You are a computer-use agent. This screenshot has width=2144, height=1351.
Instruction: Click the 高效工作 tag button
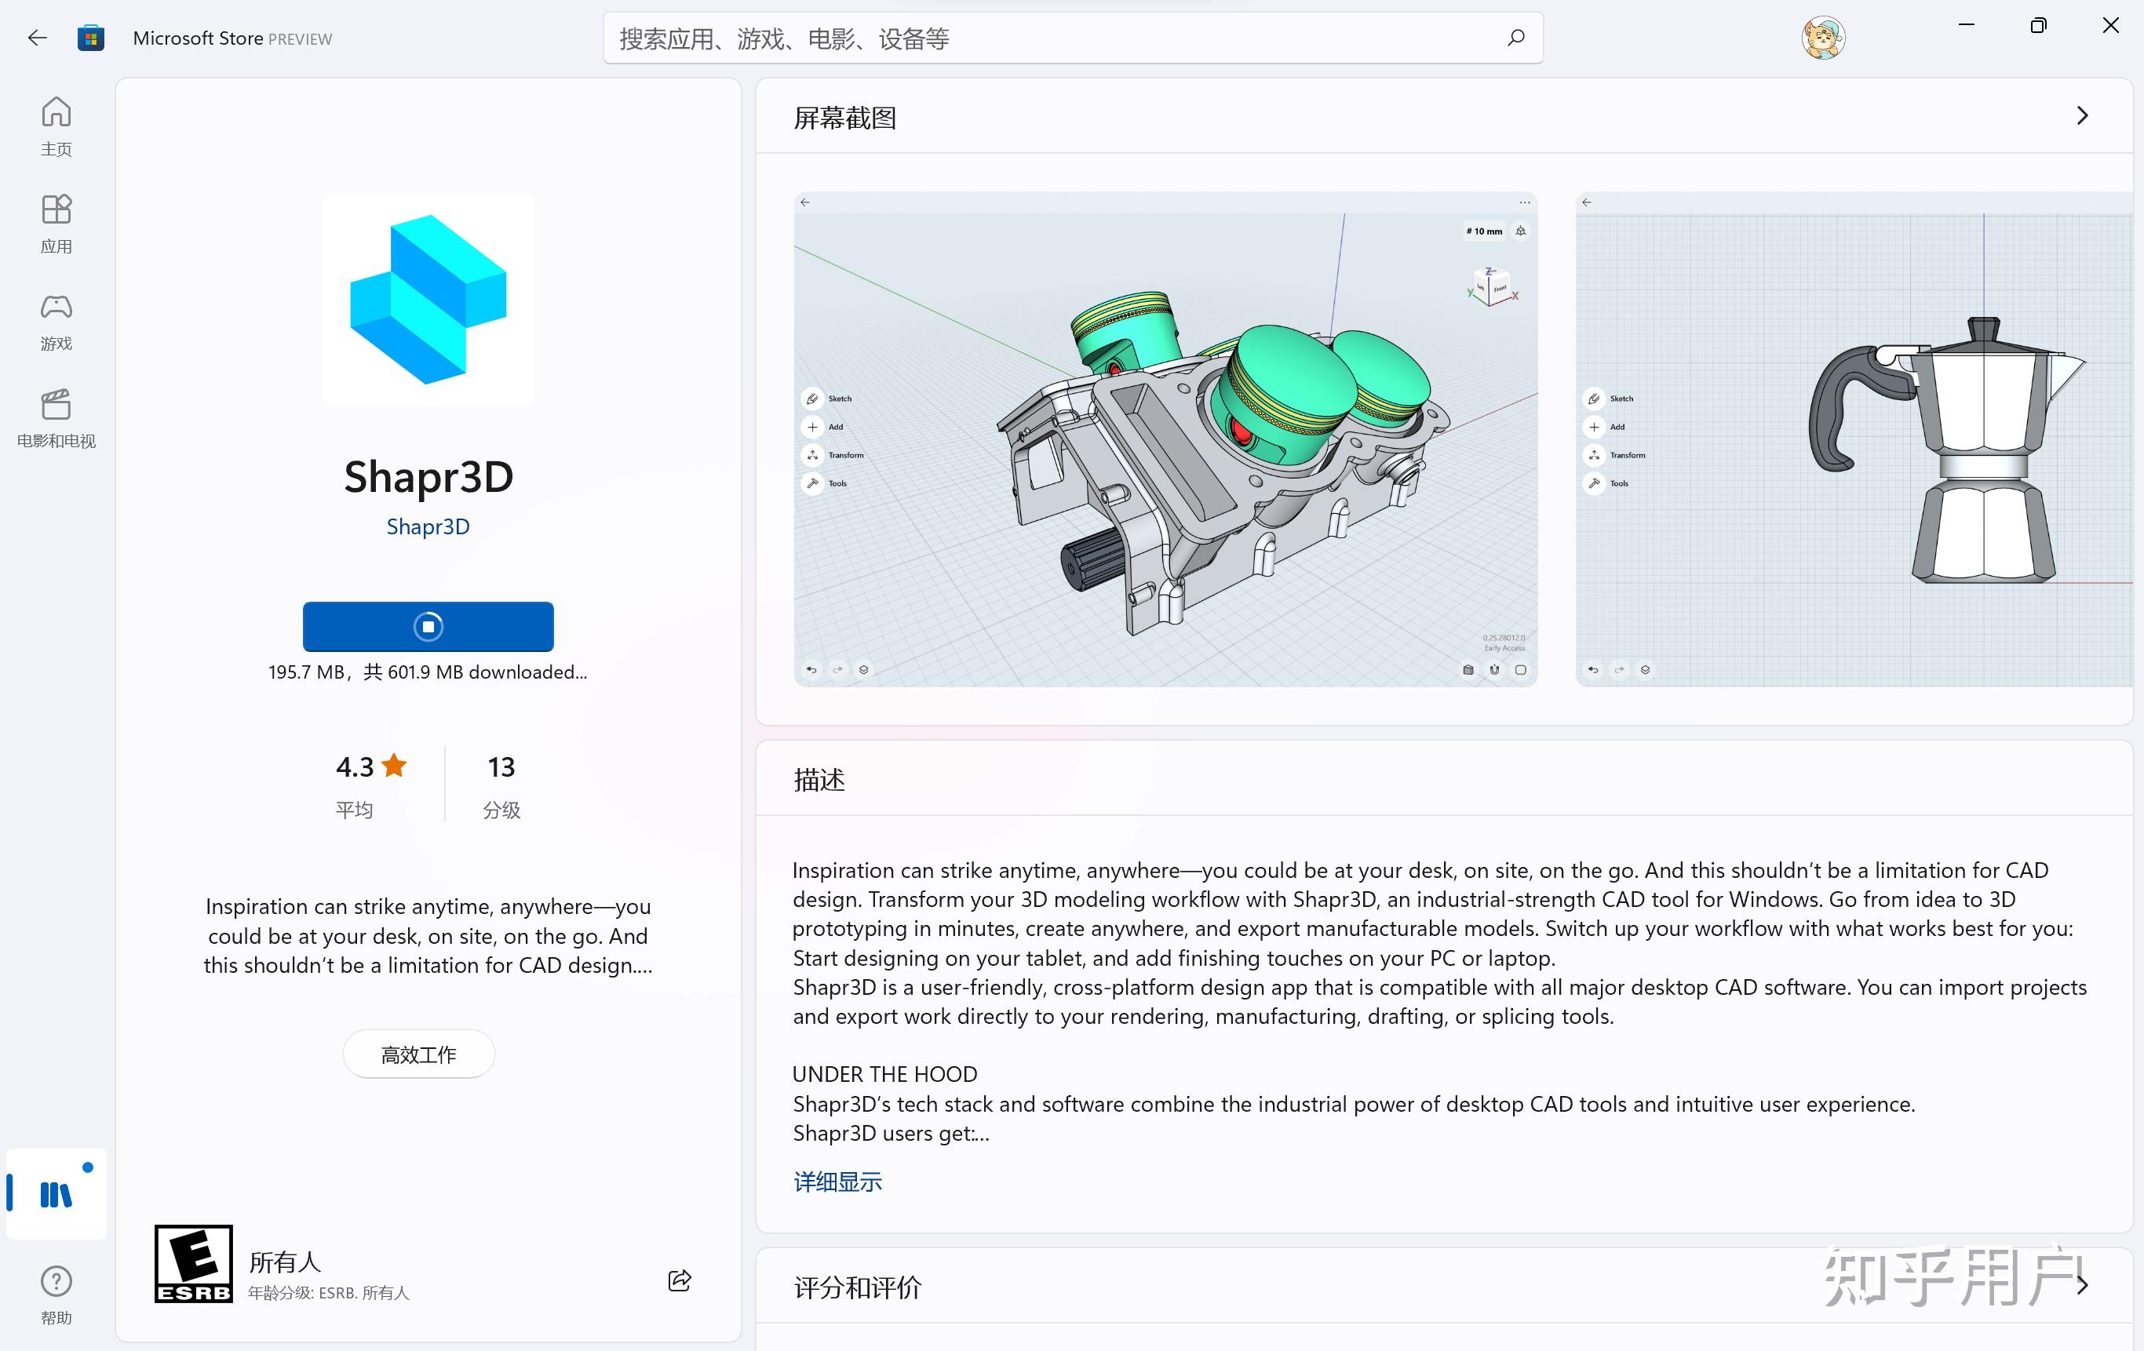click(x=417, y=1053)
